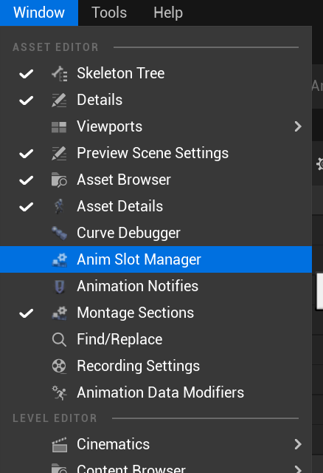This screenshot has height=473, width=323.
Task: Click the Anim Slot Manager icon
Action: (59, 259)
